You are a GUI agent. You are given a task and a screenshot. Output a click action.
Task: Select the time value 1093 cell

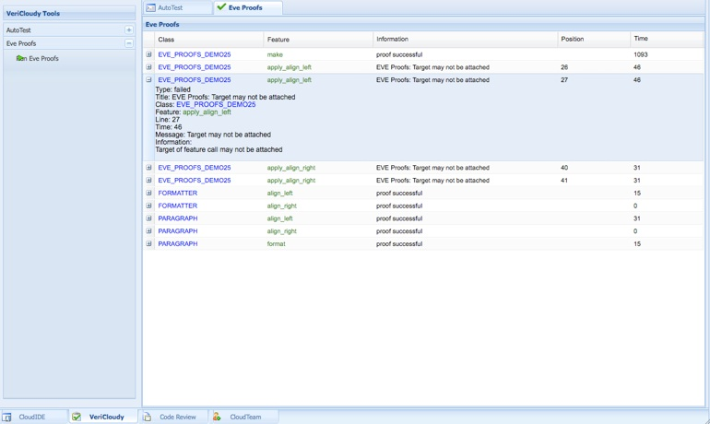[641, 54]
